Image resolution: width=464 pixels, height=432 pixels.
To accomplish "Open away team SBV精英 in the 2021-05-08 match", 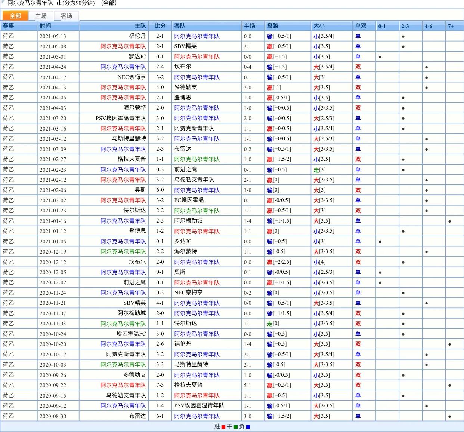I will 185,46.
